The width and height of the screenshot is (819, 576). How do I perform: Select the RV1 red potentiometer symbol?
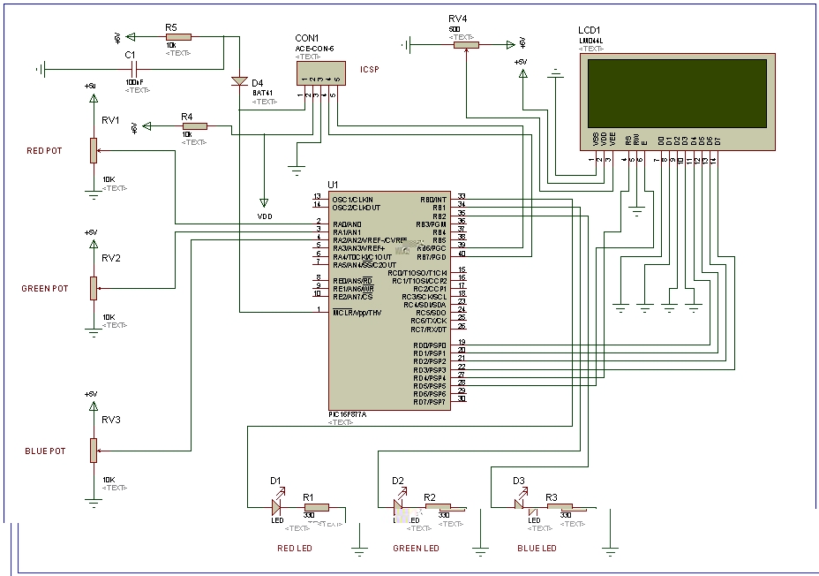94,150
